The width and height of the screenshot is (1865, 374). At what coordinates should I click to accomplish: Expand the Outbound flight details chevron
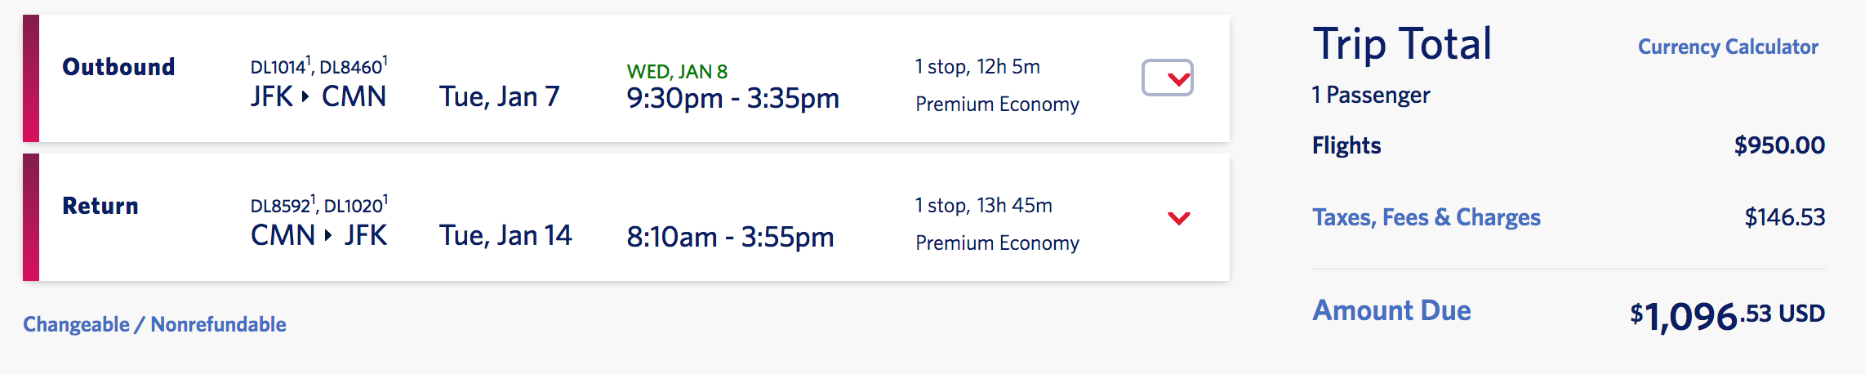(1168, 78)
